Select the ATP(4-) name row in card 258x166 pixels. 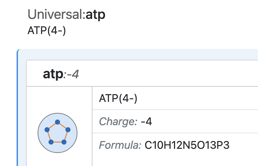(118, 99)
